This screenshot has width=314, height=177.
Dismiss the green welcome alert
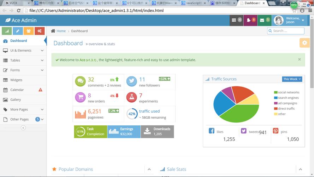click(x=300, y=59)
